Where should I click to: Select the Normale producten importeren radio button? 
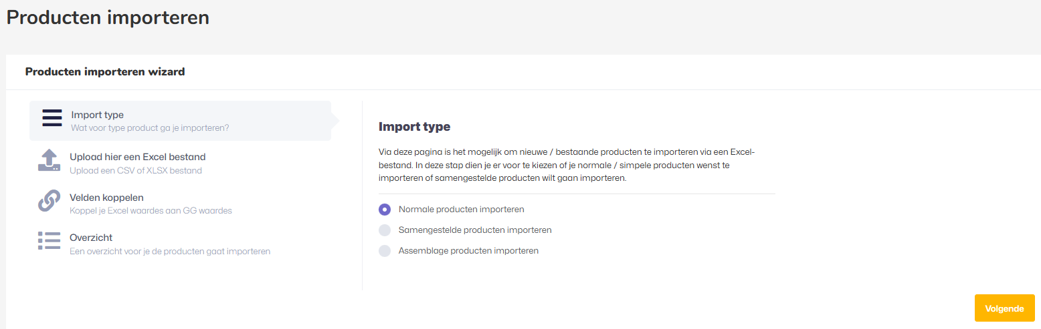click(x=385, y=210)
